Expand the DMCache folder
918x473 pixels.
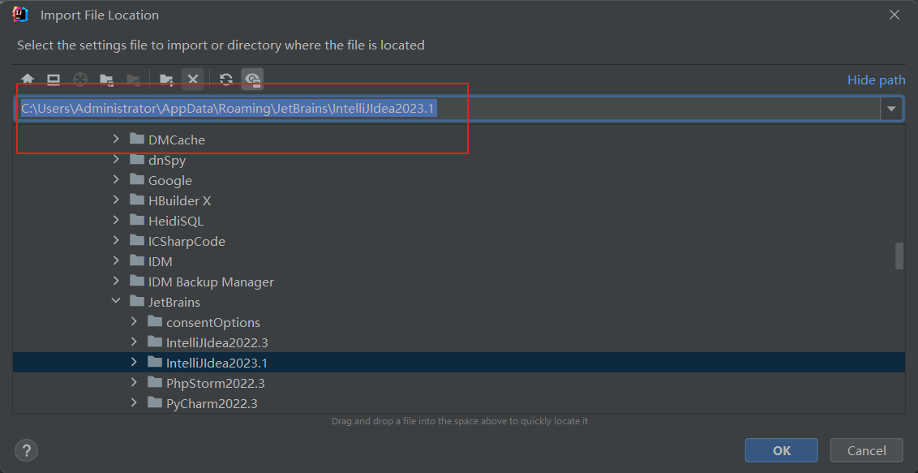click(x=116, y=140)
